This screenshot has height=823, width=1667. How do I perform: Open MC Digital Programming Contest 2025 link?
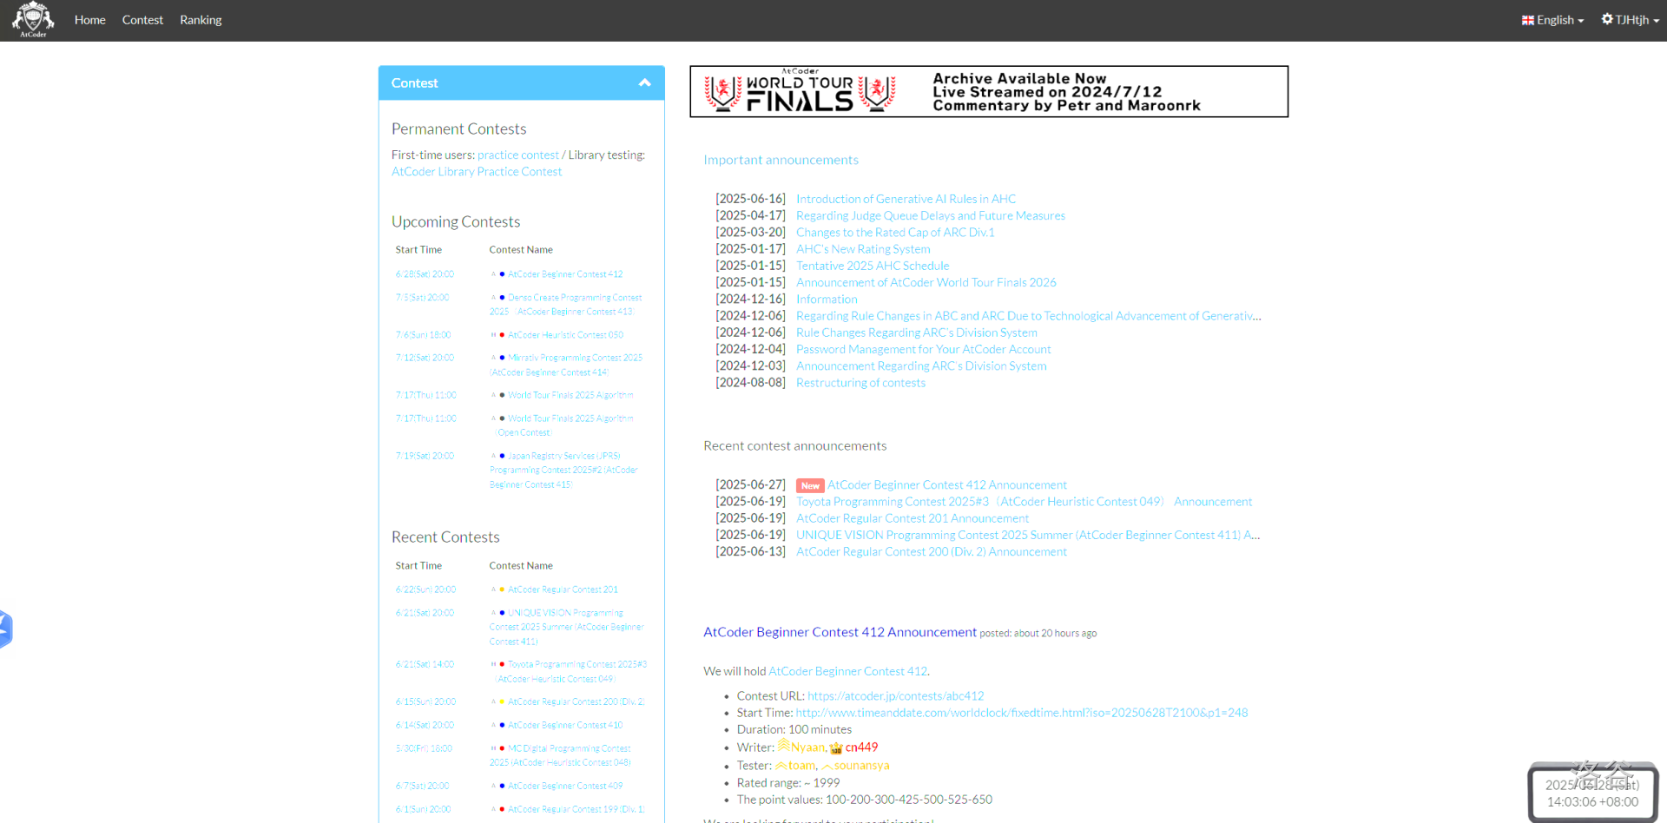tap(560, 755)
